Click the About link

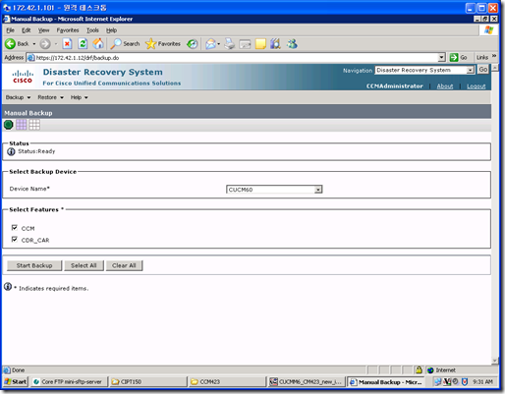[x=445, y=86]
